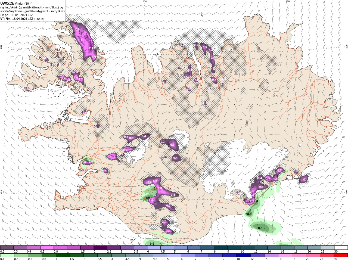Click the '0.6' value between the two '0.4' values in west-central Iceland
The height and width of the screenshot is (261, 348).
[131, 138]
